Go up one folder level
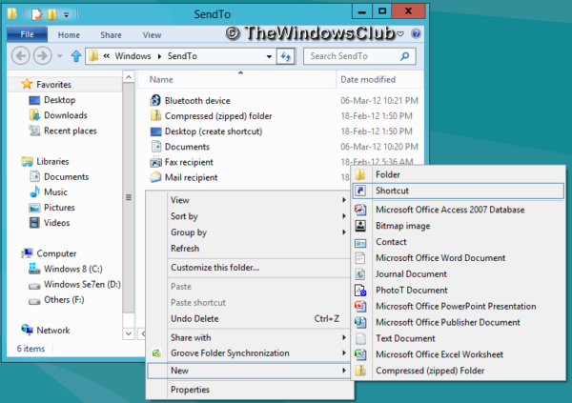 click(x=76, y=56)
